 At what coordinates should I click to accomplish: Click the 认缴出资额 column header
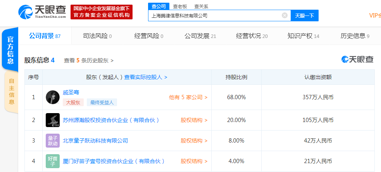click(318, 77)
